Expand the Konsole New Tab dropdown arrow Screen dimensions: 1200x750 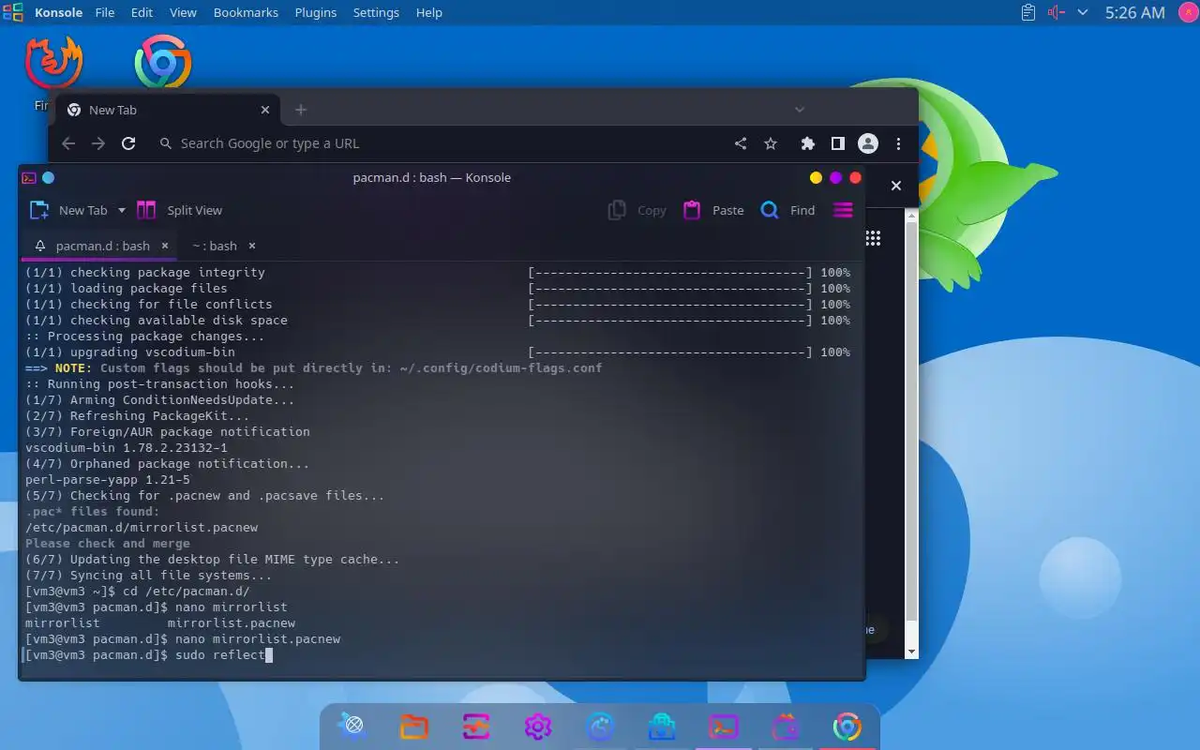tap(122, 211)
